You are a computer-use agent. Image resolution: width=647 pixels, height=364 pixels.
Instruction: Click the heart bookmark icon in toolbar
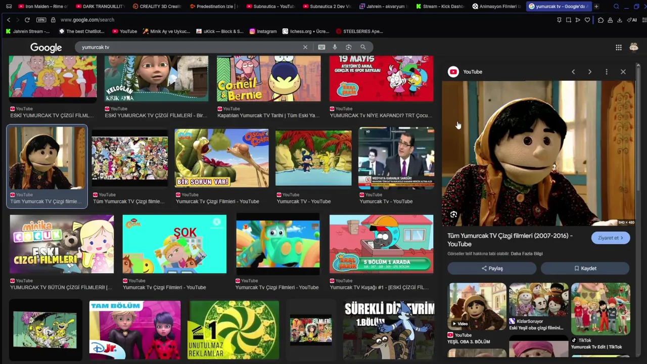tap(587, 20)
